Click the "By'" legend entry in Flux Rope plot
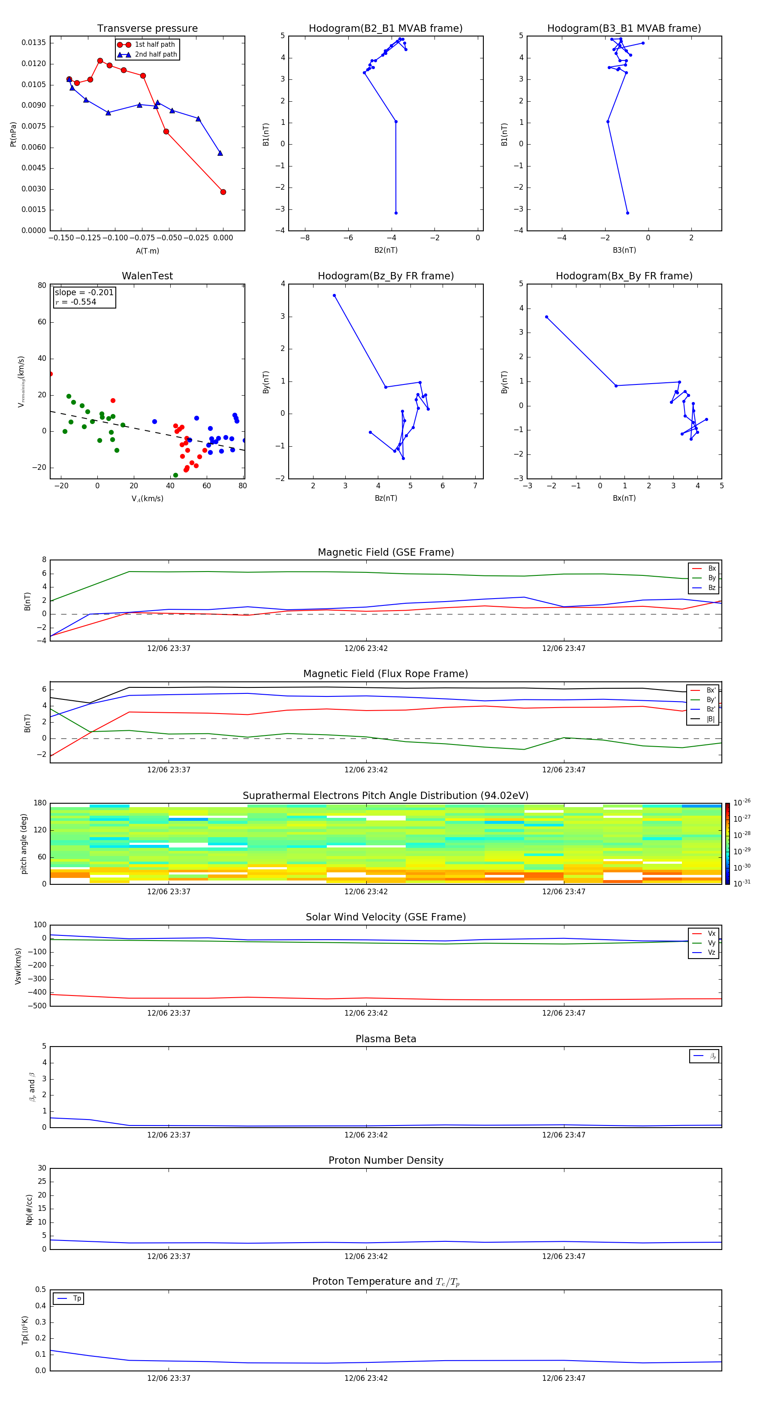The width and height of the screenshot is (772, 1416). point(703,700)
